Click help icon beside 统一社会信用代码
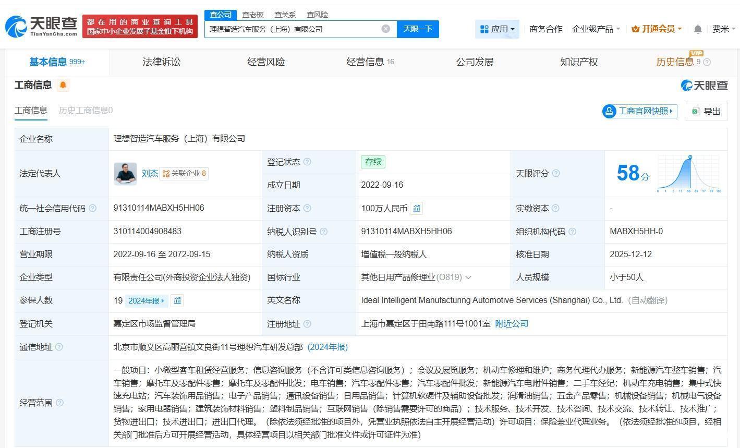740x448 pixels. coord(92,209)
